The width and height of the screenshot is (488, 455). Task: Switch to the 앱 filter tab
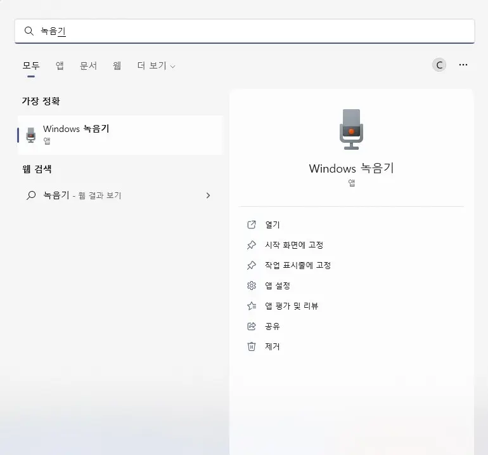60,65
